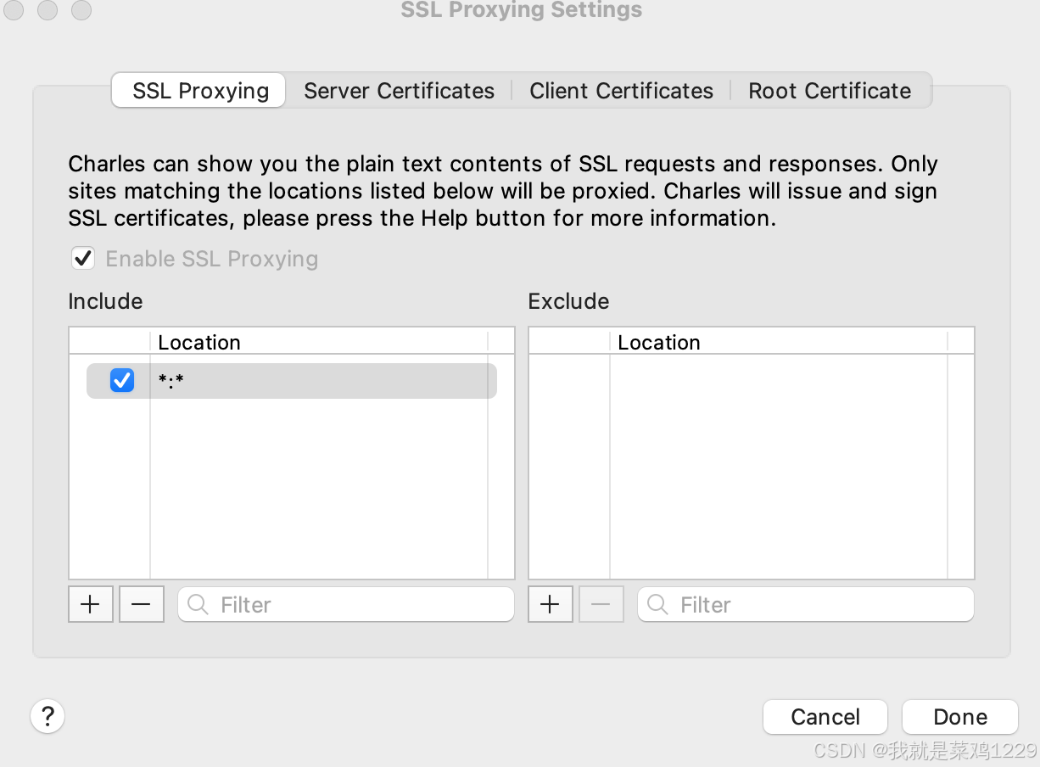Open the Root Certificate tab
This screenshot has width=1040, height=767.
[830, 91]
